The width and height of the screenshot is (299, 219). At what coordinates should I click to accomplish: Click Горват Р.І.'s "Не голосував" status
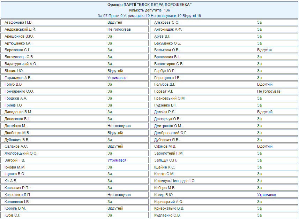coord(269,91)
